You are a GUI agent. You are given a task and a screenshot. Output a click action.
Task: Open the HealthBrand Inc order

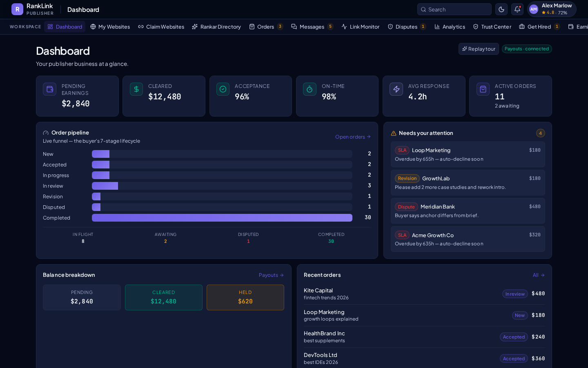[x=424, y=337]
